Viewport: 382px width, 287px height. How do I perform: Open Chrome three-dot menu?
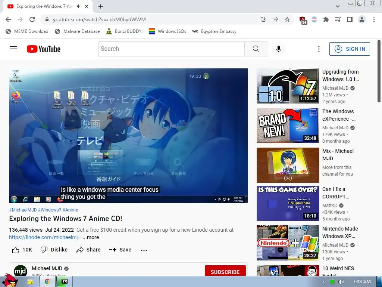374,19
